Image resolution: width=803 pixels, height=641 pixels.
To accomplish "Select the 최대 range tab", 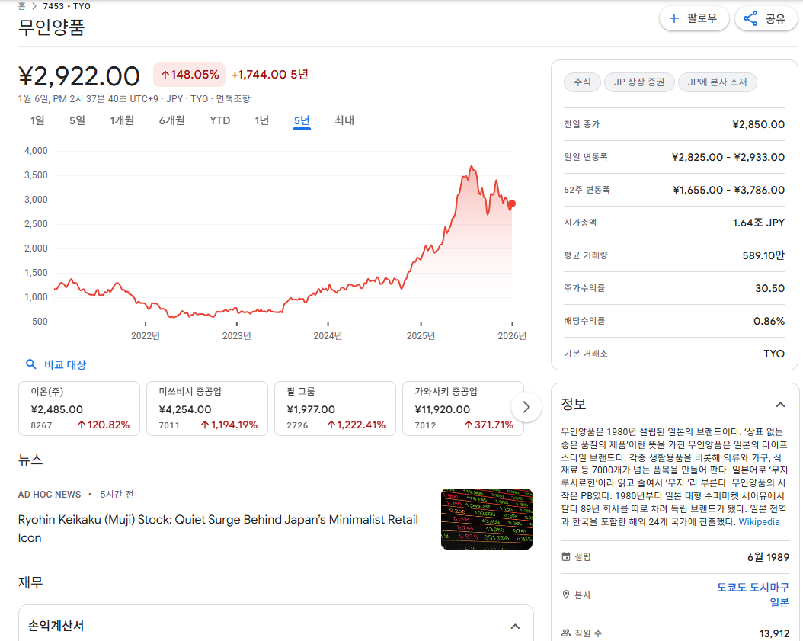I will (x=344, y=120).
